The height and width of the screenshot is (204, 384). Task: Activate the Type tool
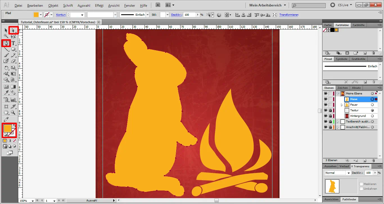[x=13, y=43]
